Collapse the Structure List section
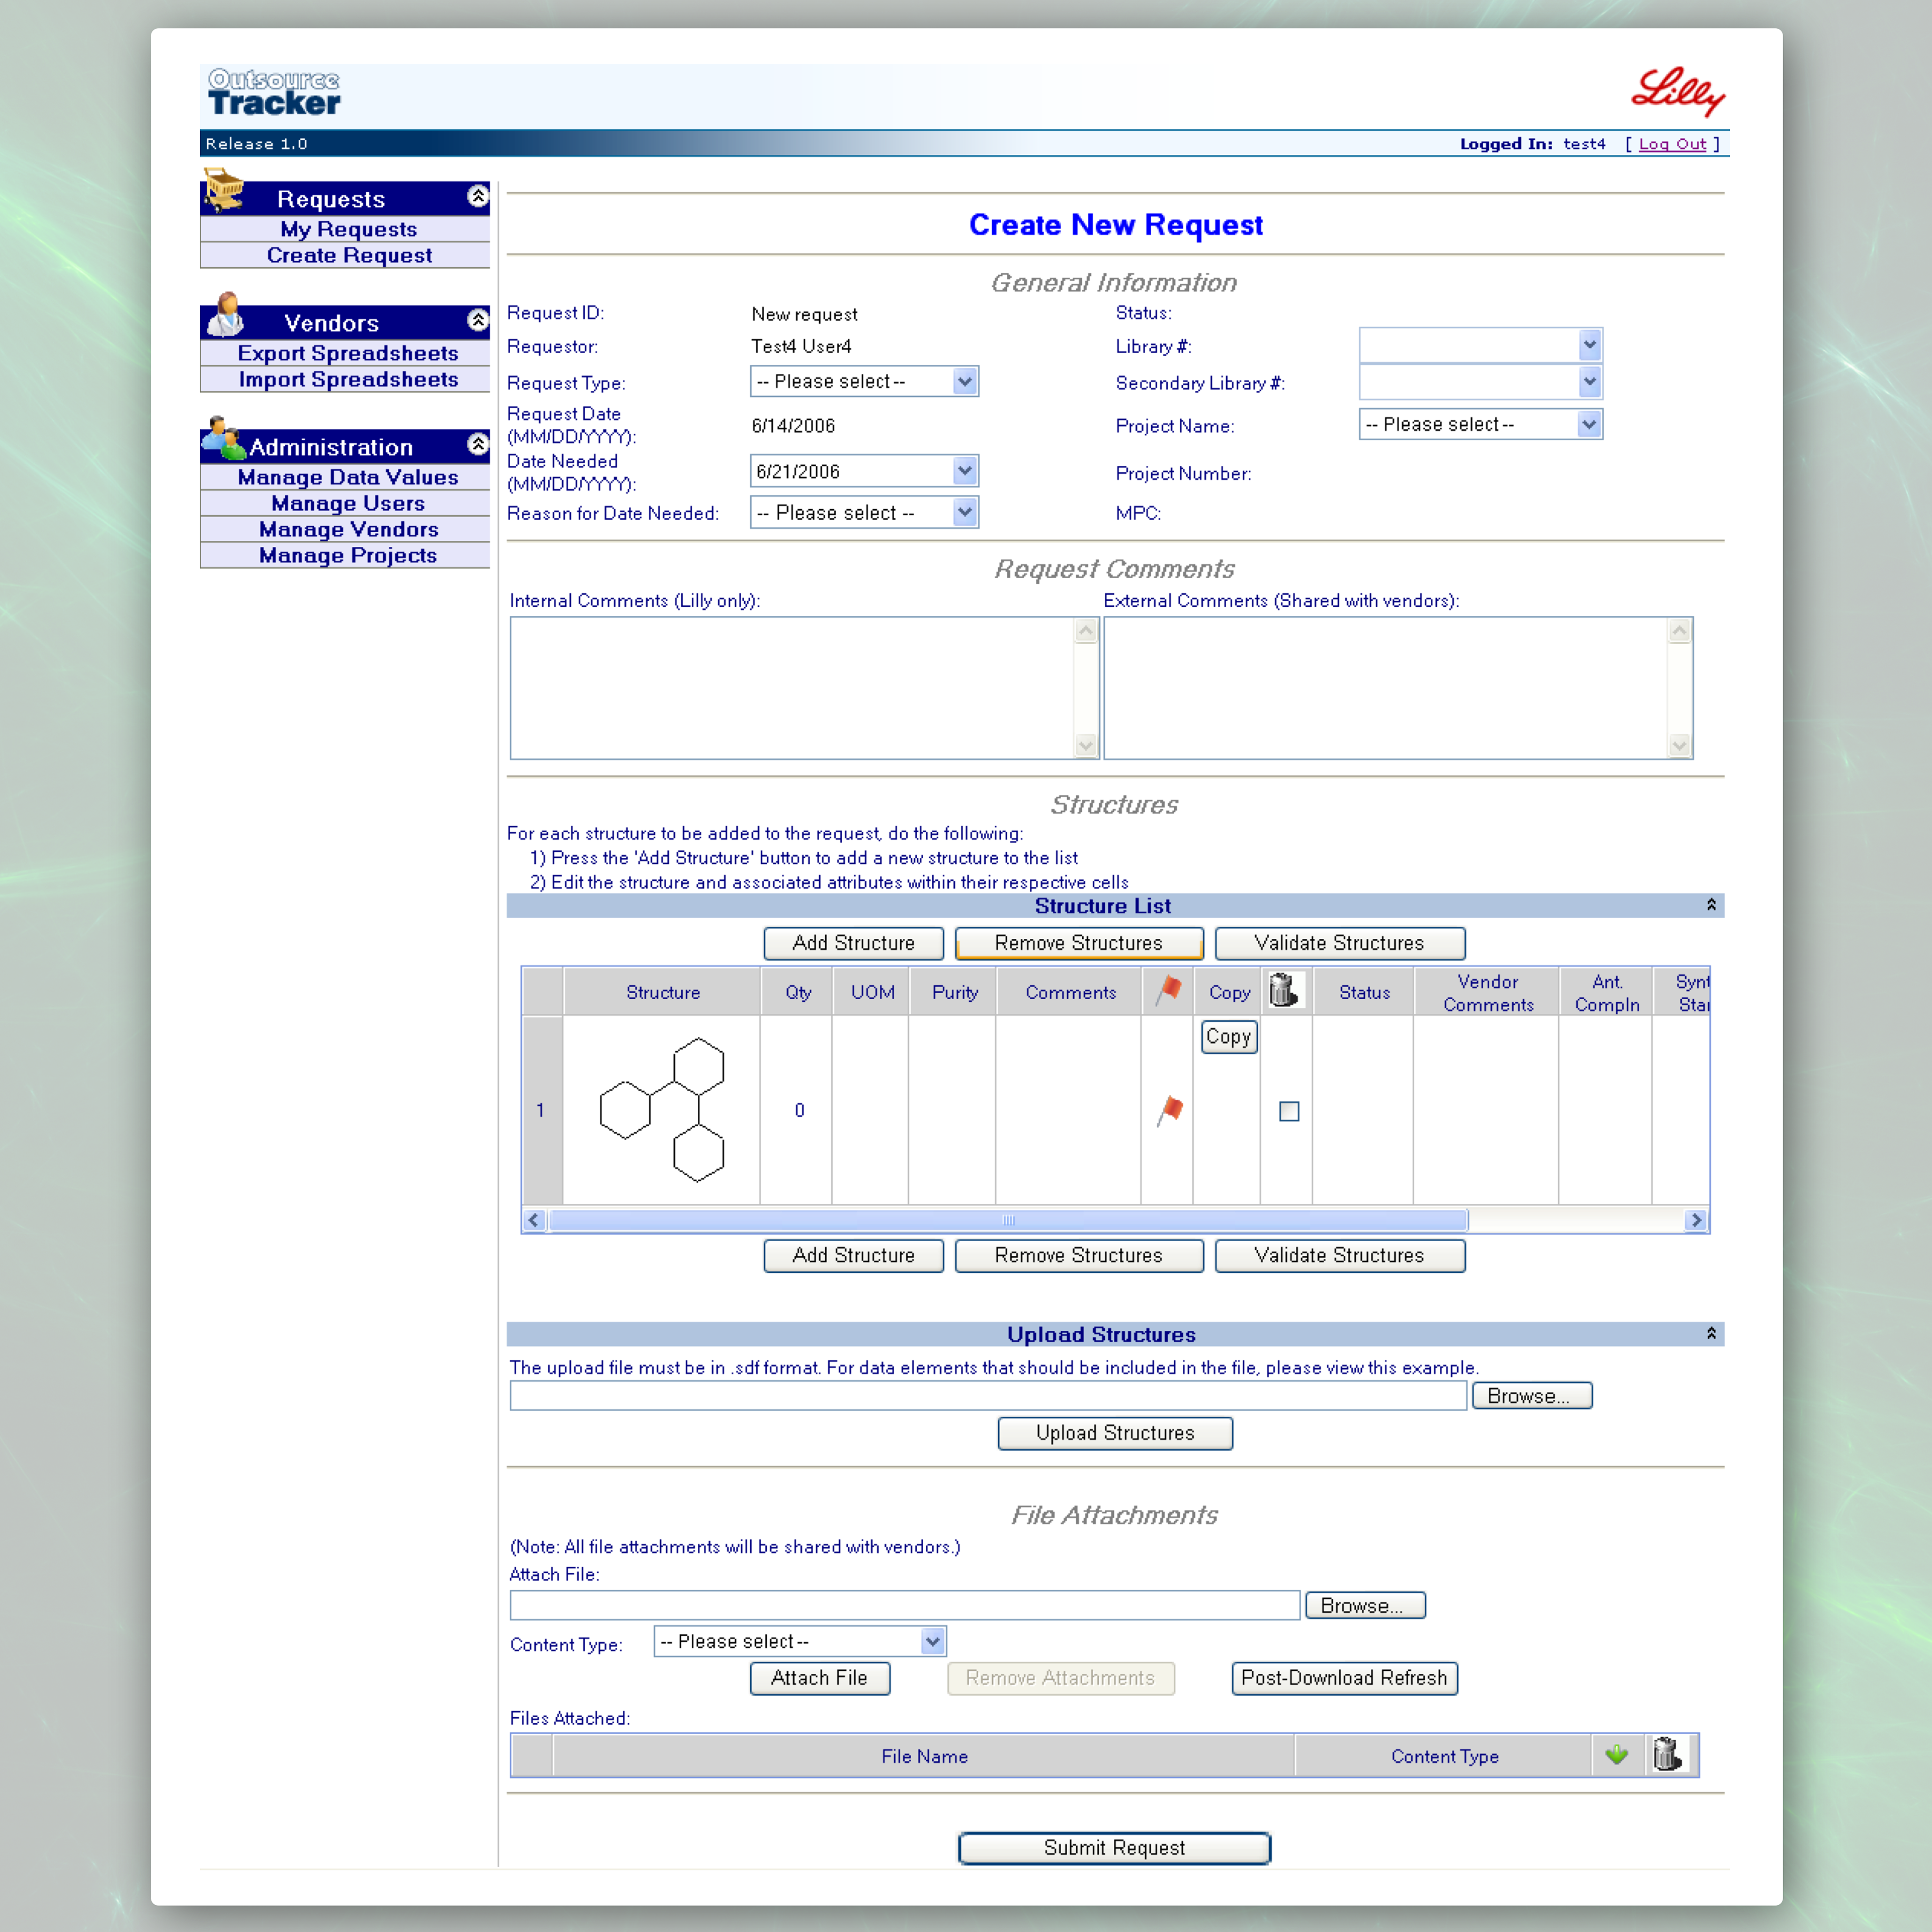This screenshot has width=1932, height=1932. point(1711,905)
